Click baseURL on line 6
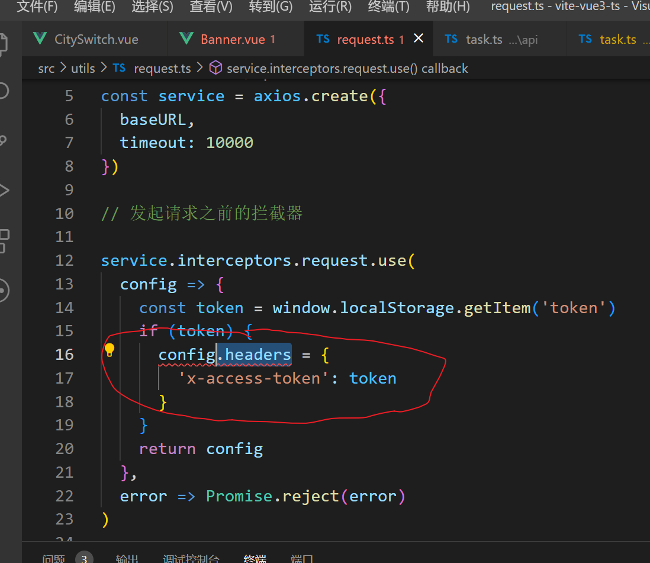 [153, 120]
